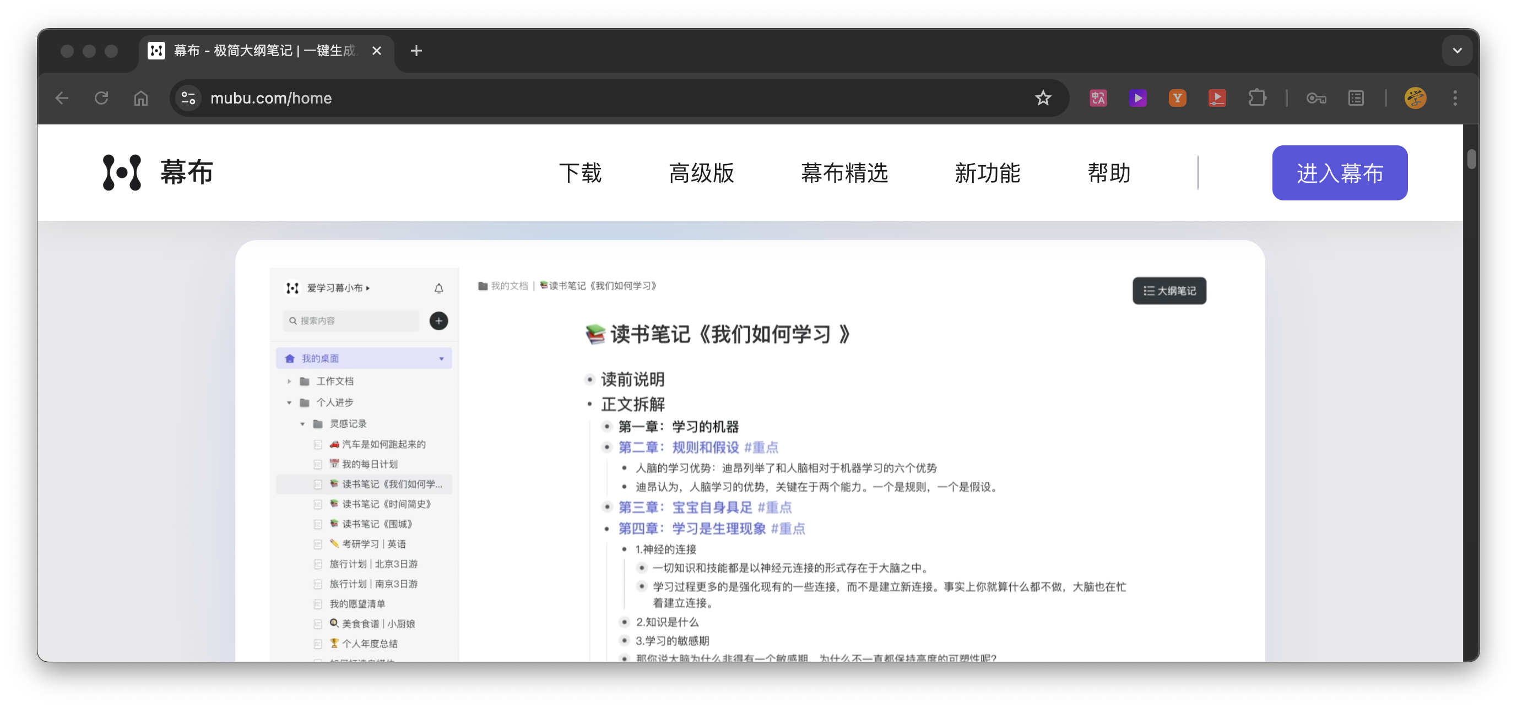Open the 帮助 link in the navigation

pyautogui.click(x=1109, y=173)
